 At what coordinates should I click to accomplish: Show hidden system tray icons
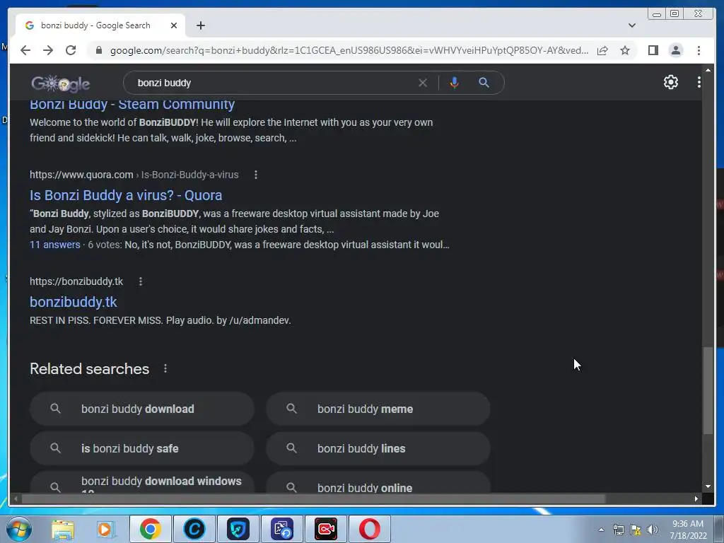(601, 530)
